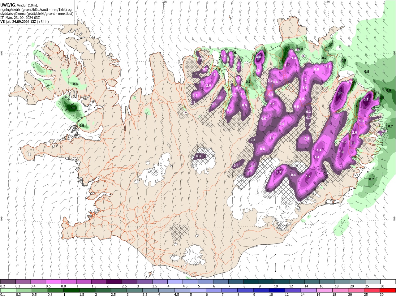Viewport: 396px width, 297px height.
Task: Select the '20' label in the upper legend row
Action: click(x=352, y=286)
